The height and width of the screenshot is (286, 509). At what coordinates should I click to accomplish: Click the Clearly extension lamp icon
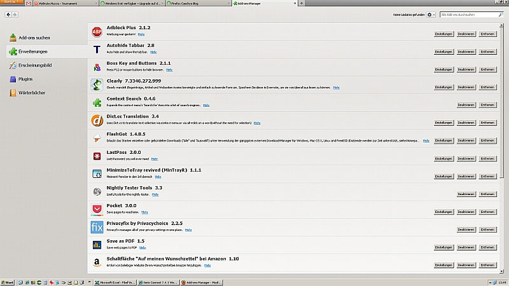point(97,85)
